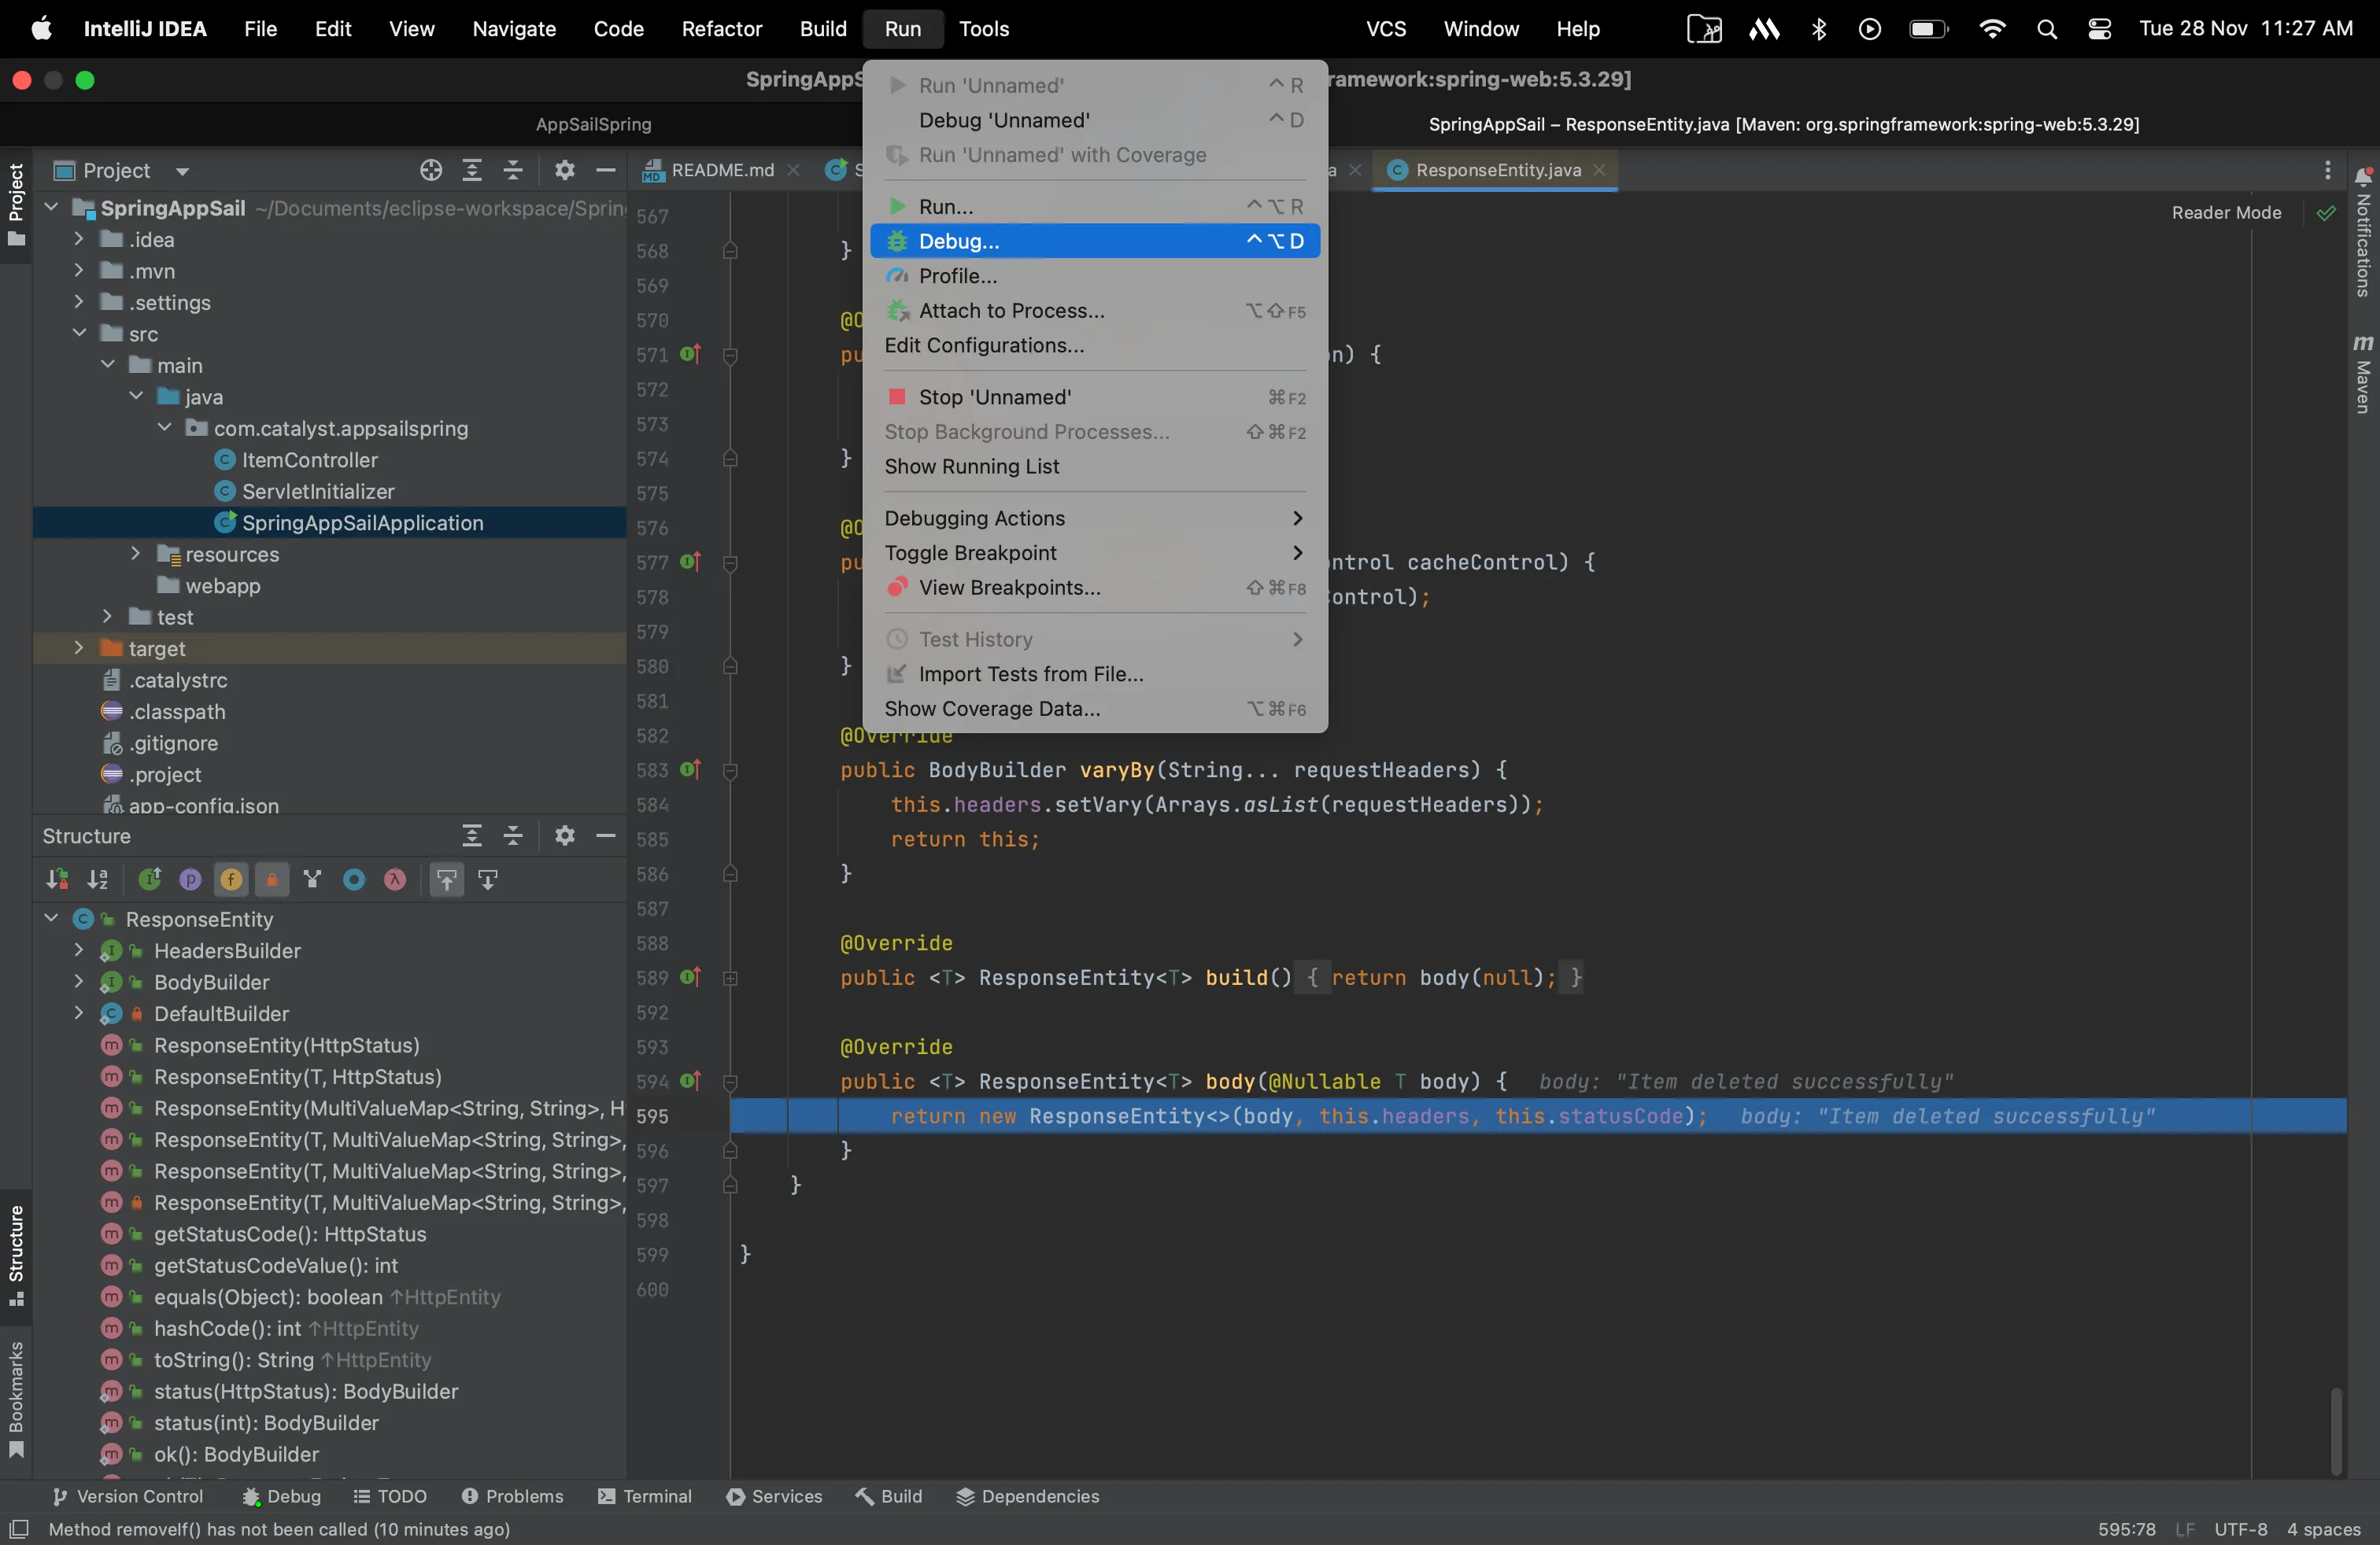Expand DefaultBuilder in Structure

tap(79, 1013)
